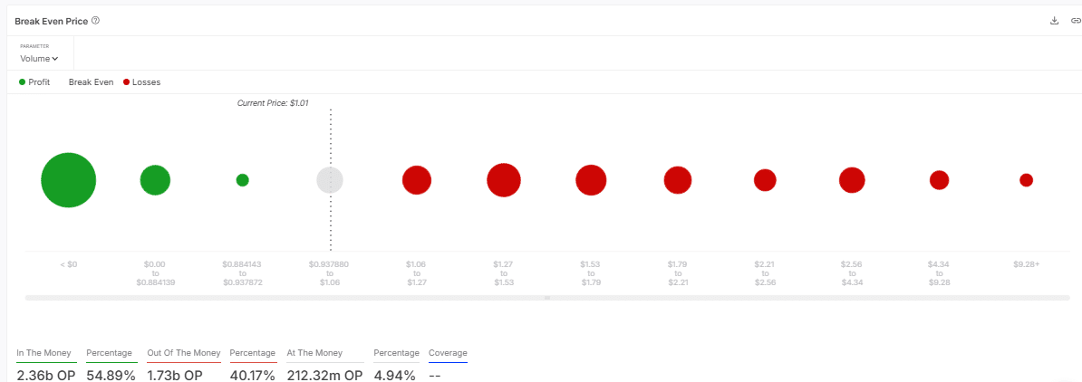1082x382 pixels.
Task: Click the In The Money label
Action: pyautogui.click(x=45, y=353)
